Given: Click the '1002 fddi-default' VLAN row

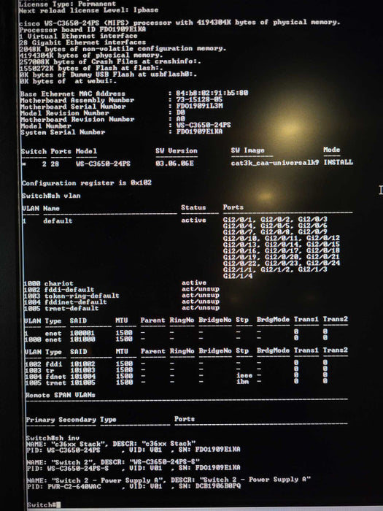Looking at the screenshot, I should click(122, 289).
